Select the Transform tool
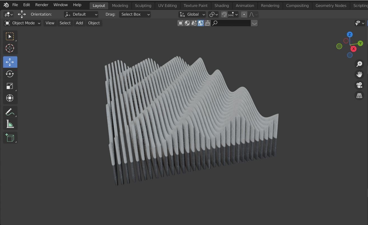Image resolution: width=368 pixels, height=225 pixels. 10,98
